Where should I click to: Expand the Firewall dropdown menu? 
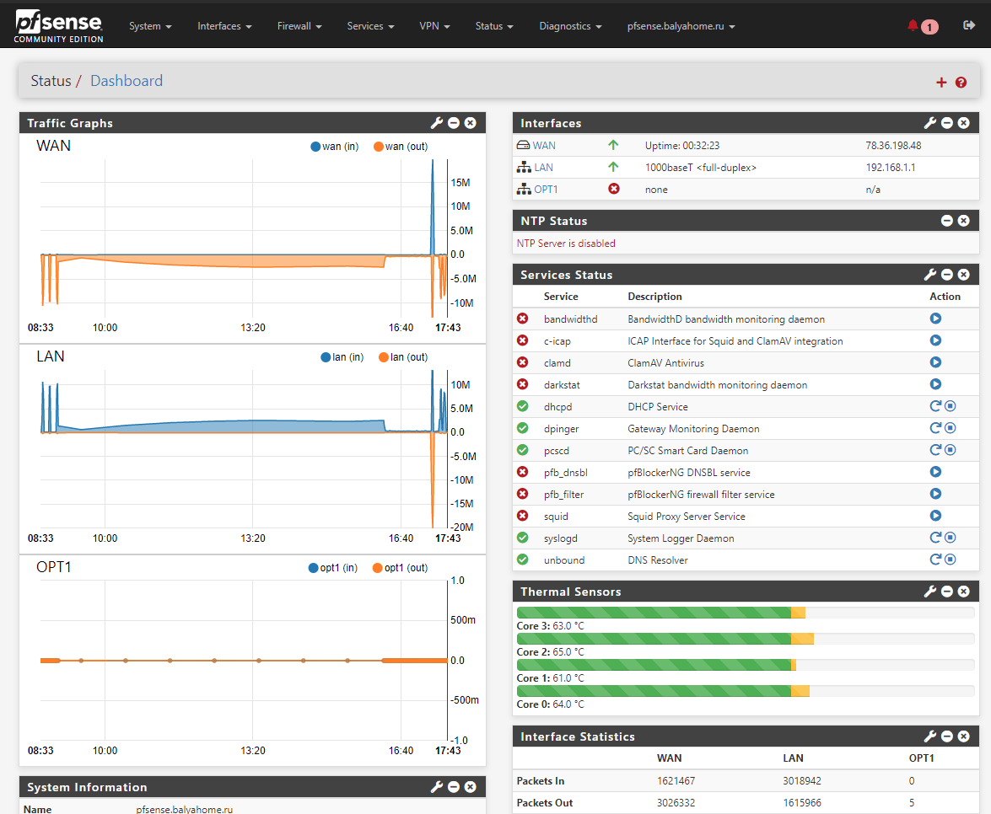coord(299,26)
